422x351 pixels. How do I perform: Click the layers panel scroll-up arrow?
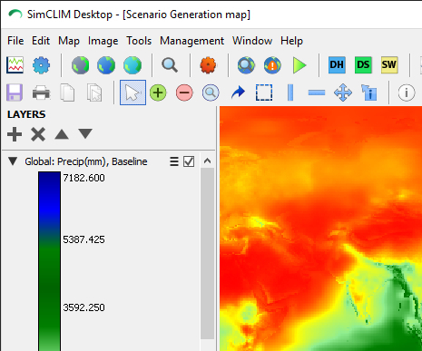[x=207, y=161]
